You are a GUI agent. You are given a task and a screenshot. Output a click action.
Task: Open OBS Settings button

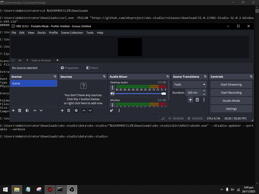point(231,109)
